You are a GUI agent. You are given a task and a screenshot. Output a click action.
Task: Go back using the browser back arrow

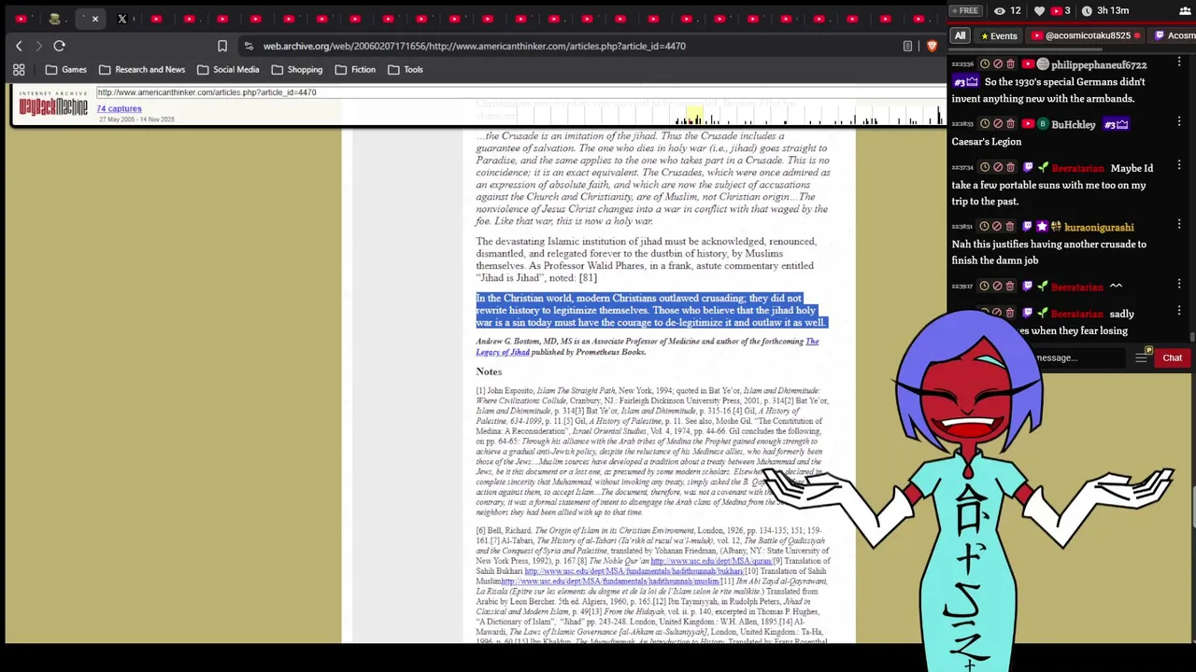point(19,46)
